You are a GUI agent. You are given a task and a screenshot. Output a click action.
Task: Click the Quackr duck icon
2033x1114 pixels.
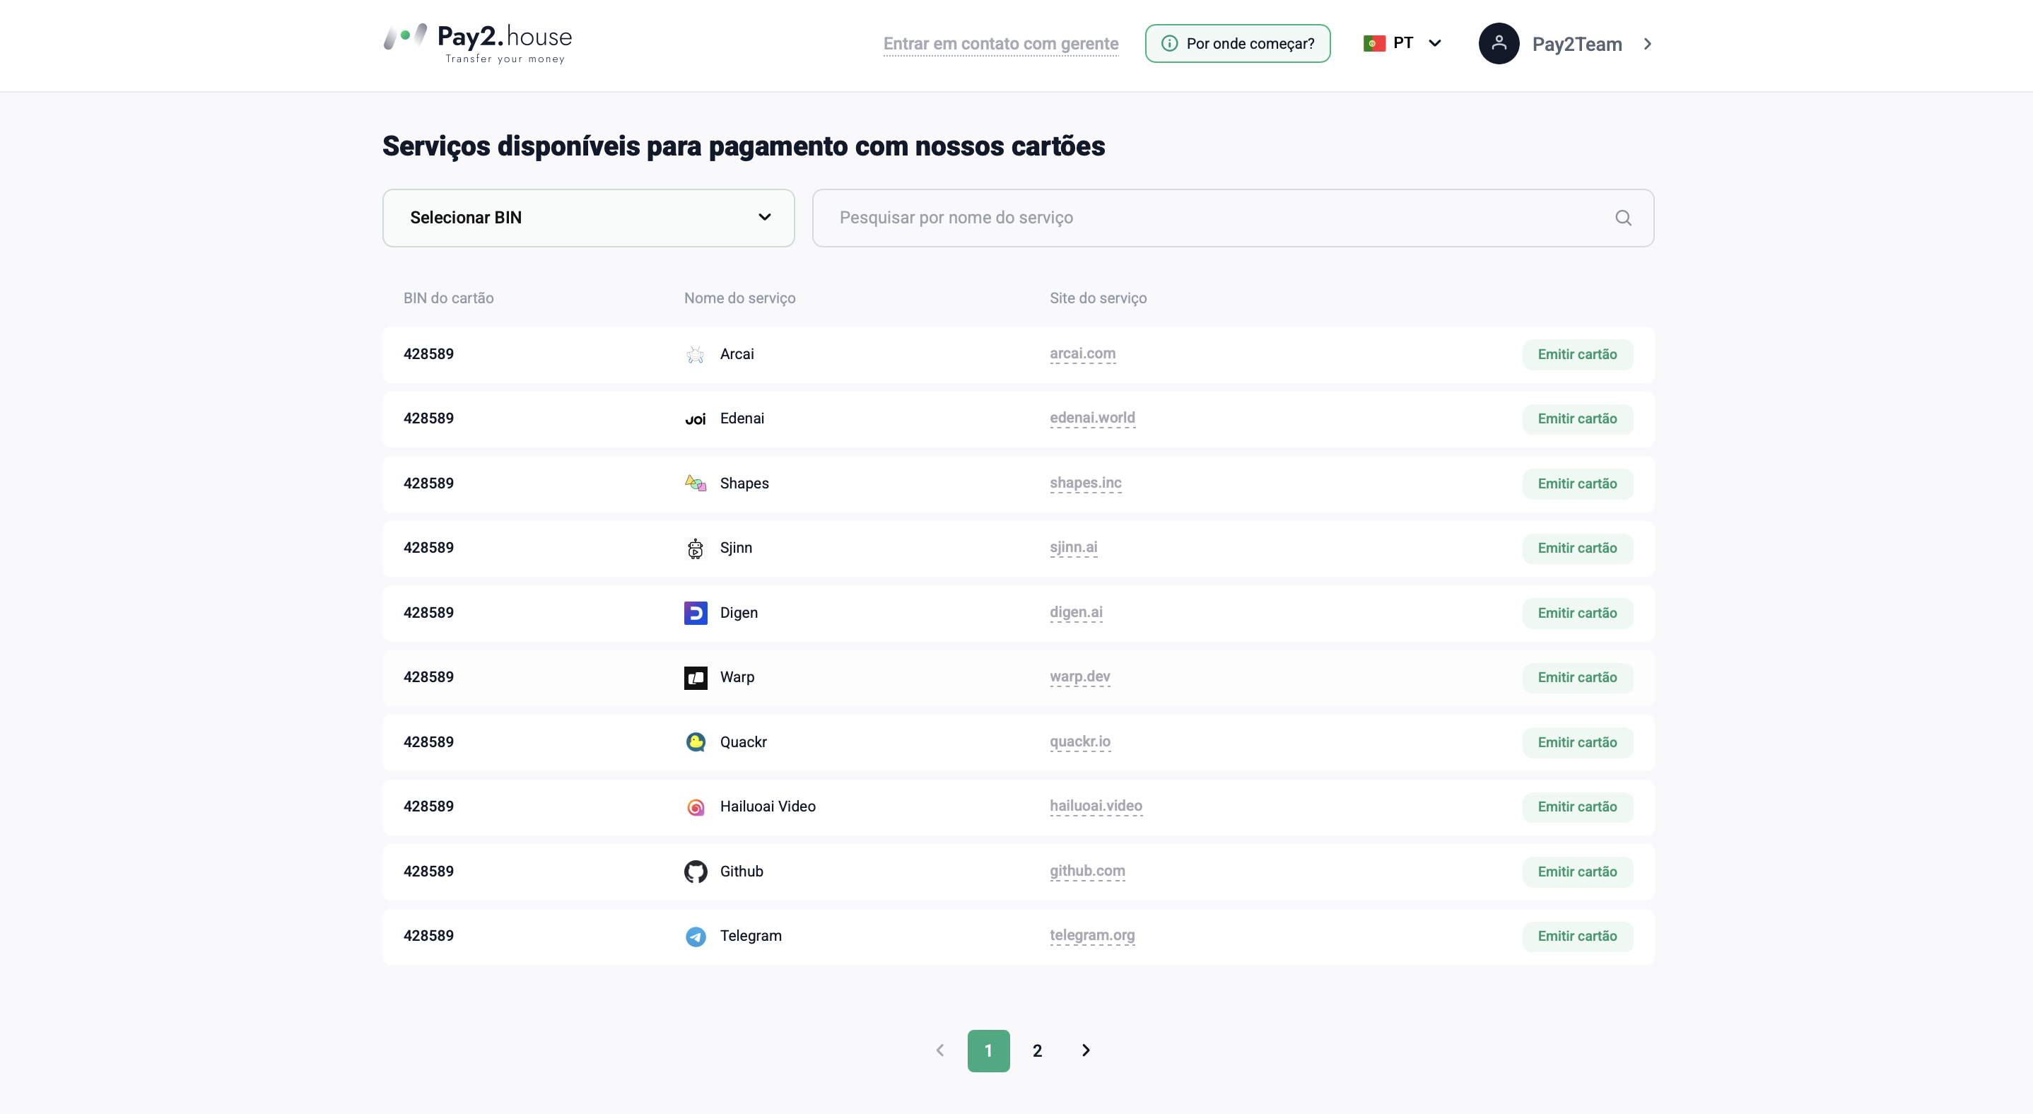pyautogui.click(x=696, y=742)
